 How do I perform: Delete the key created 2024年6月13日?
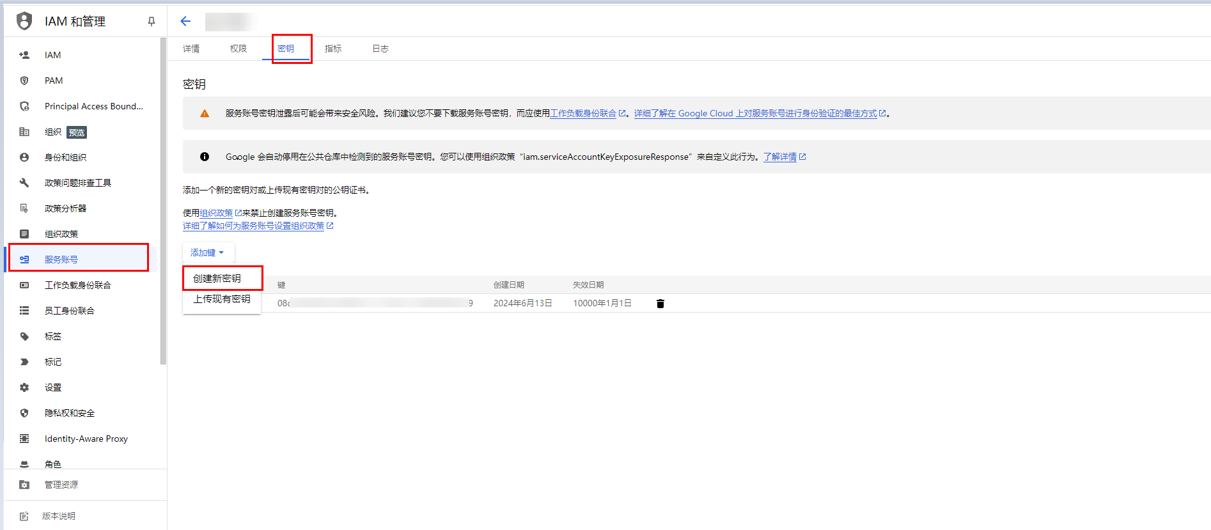point(660,304)
